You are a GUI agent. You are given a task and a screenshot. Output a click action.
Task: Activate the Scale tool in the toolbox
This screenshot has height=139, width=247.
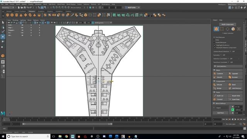click(x=3, y=47)
